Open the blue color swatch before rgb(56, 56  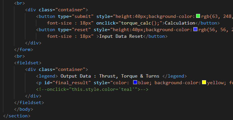coord(195,29)
